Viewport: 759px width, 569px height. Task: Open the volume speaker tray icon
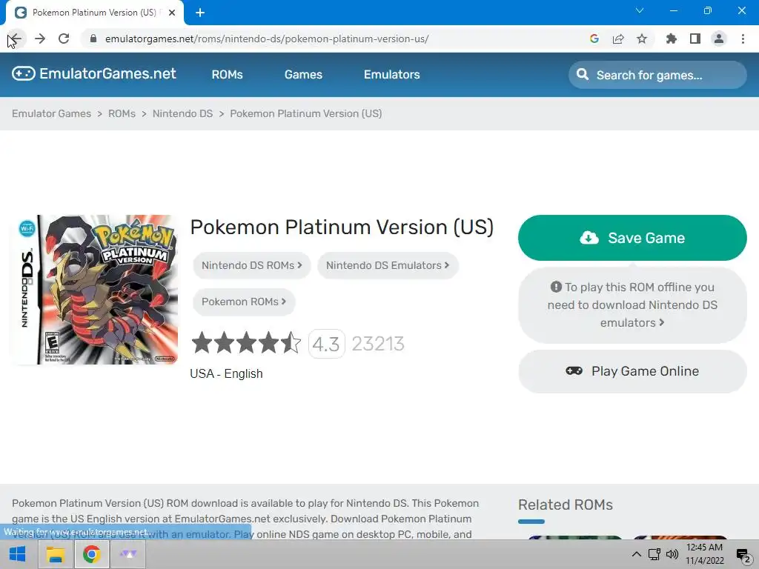coord(672,554)
